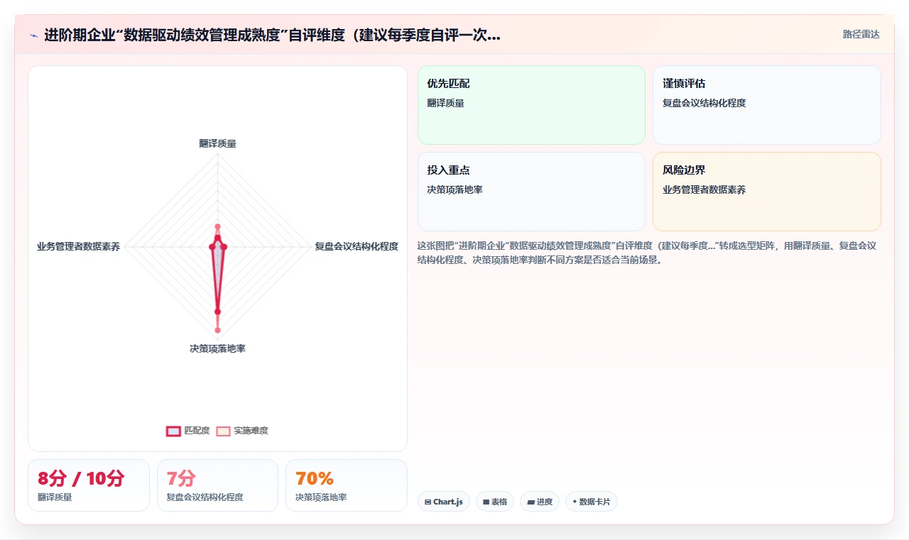Select the 数据卡片 chip

(592, 502)
